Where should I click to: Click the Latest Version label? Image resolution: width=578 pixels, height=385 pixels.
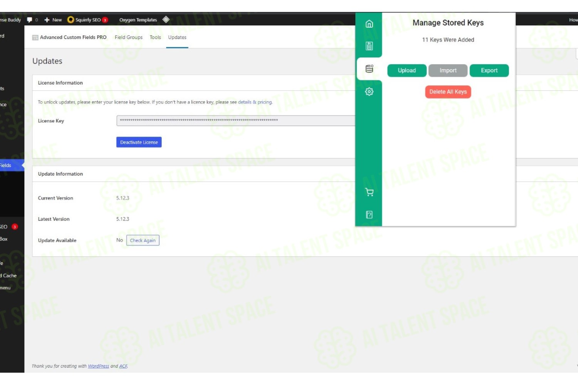(x=54, y=219)
